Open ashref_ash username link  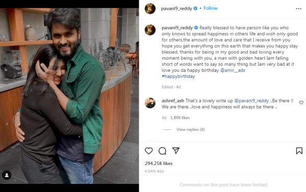tap(173, 101)
